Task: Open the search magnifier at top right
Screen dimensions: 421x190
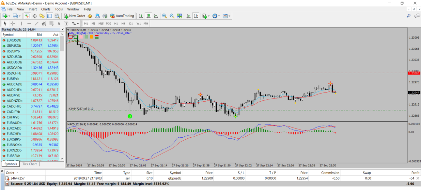Action: click(x=409, y=16)
